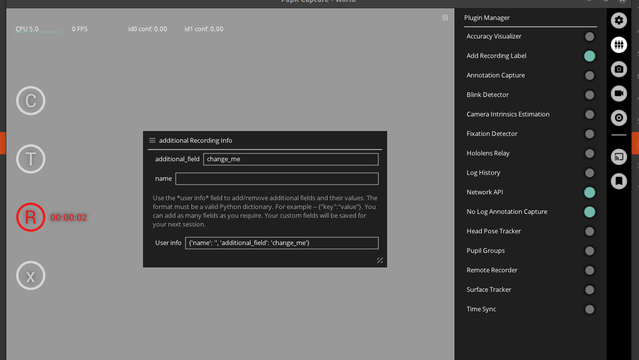Click the User info label

click(168, 243)
